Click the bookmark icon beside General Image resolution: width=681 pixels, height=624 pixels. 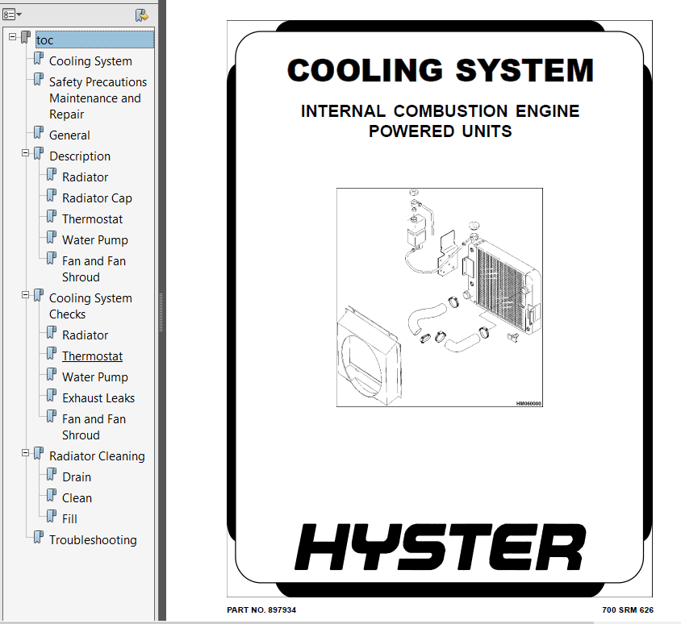point(39,132)
